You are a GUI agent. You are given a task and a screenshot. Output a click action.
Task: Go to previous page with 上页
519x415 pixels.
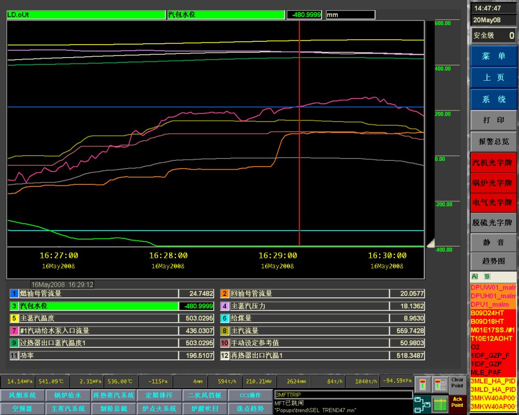pyautogui.click(x=493, y=77)
